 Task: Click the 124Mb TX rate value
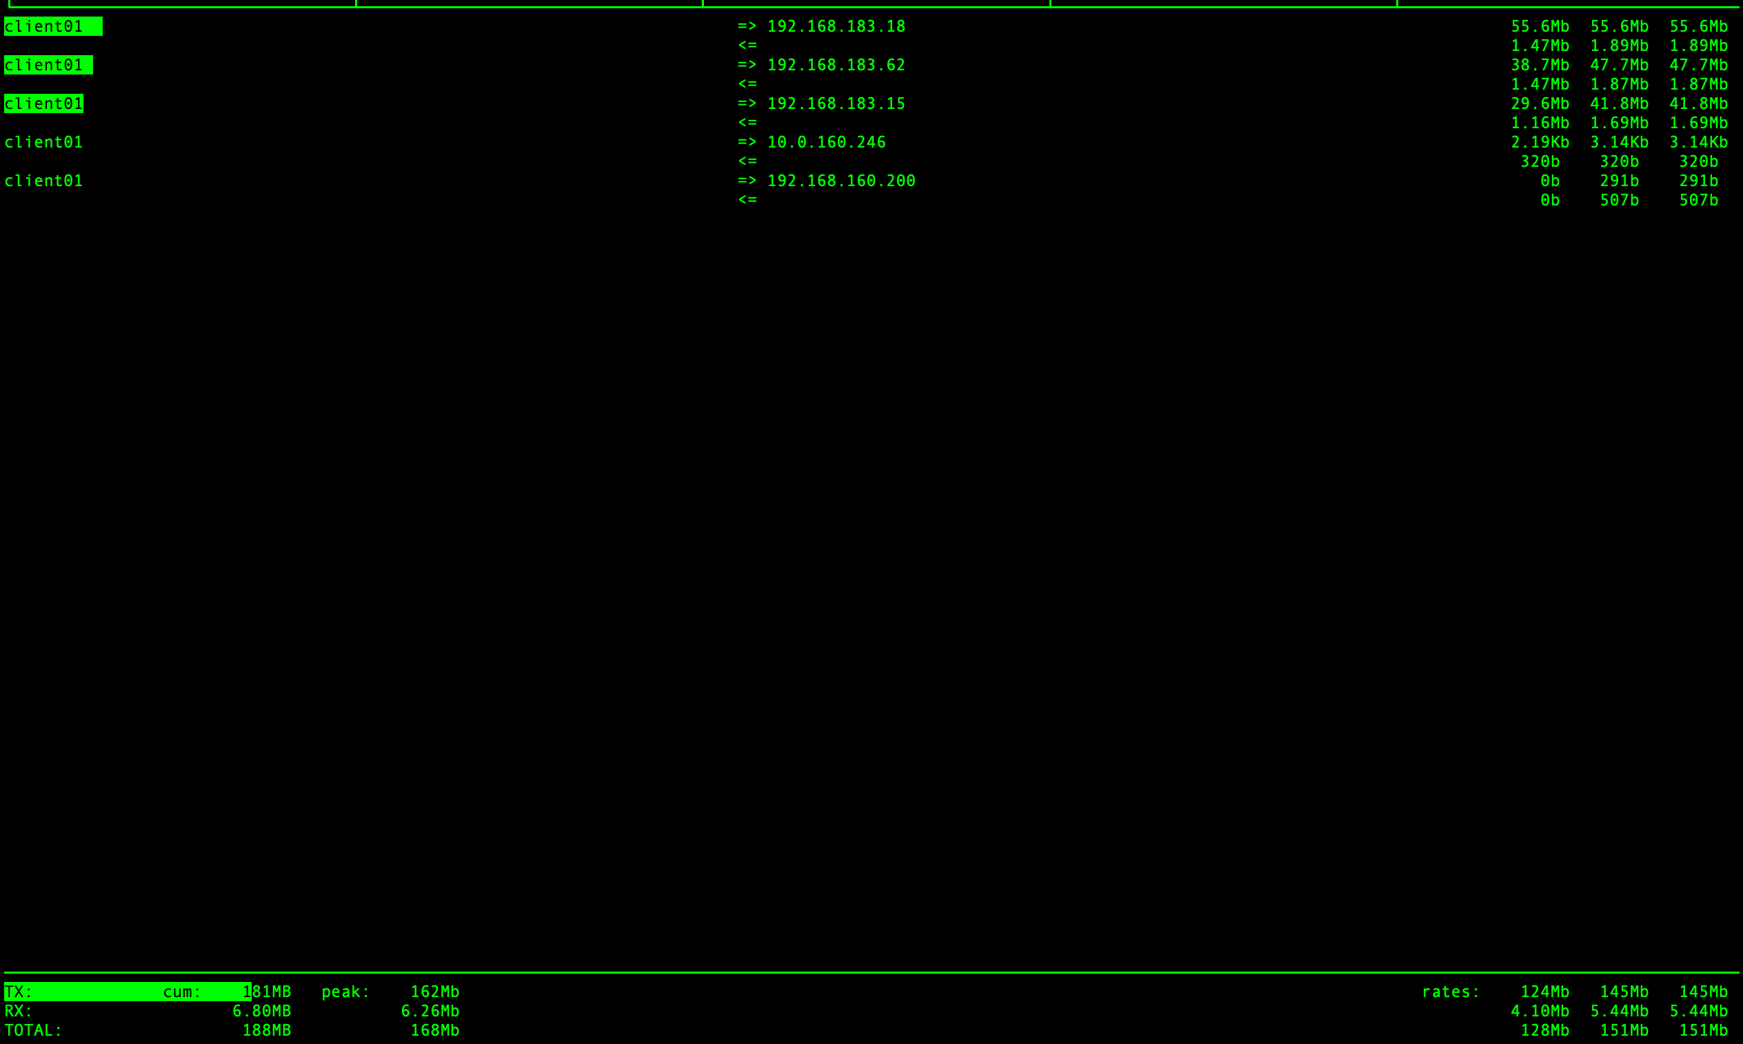pyautogui.click(x=1544, y=992)
